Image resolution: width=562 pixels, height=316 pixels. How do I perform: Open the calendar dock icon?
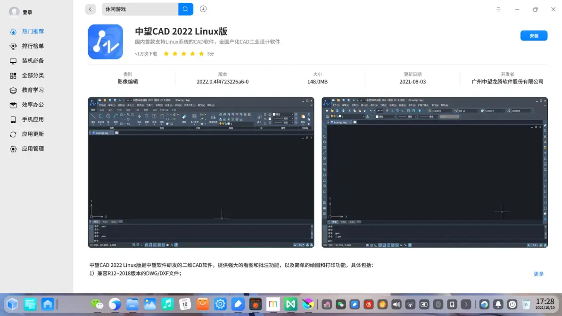185,305
